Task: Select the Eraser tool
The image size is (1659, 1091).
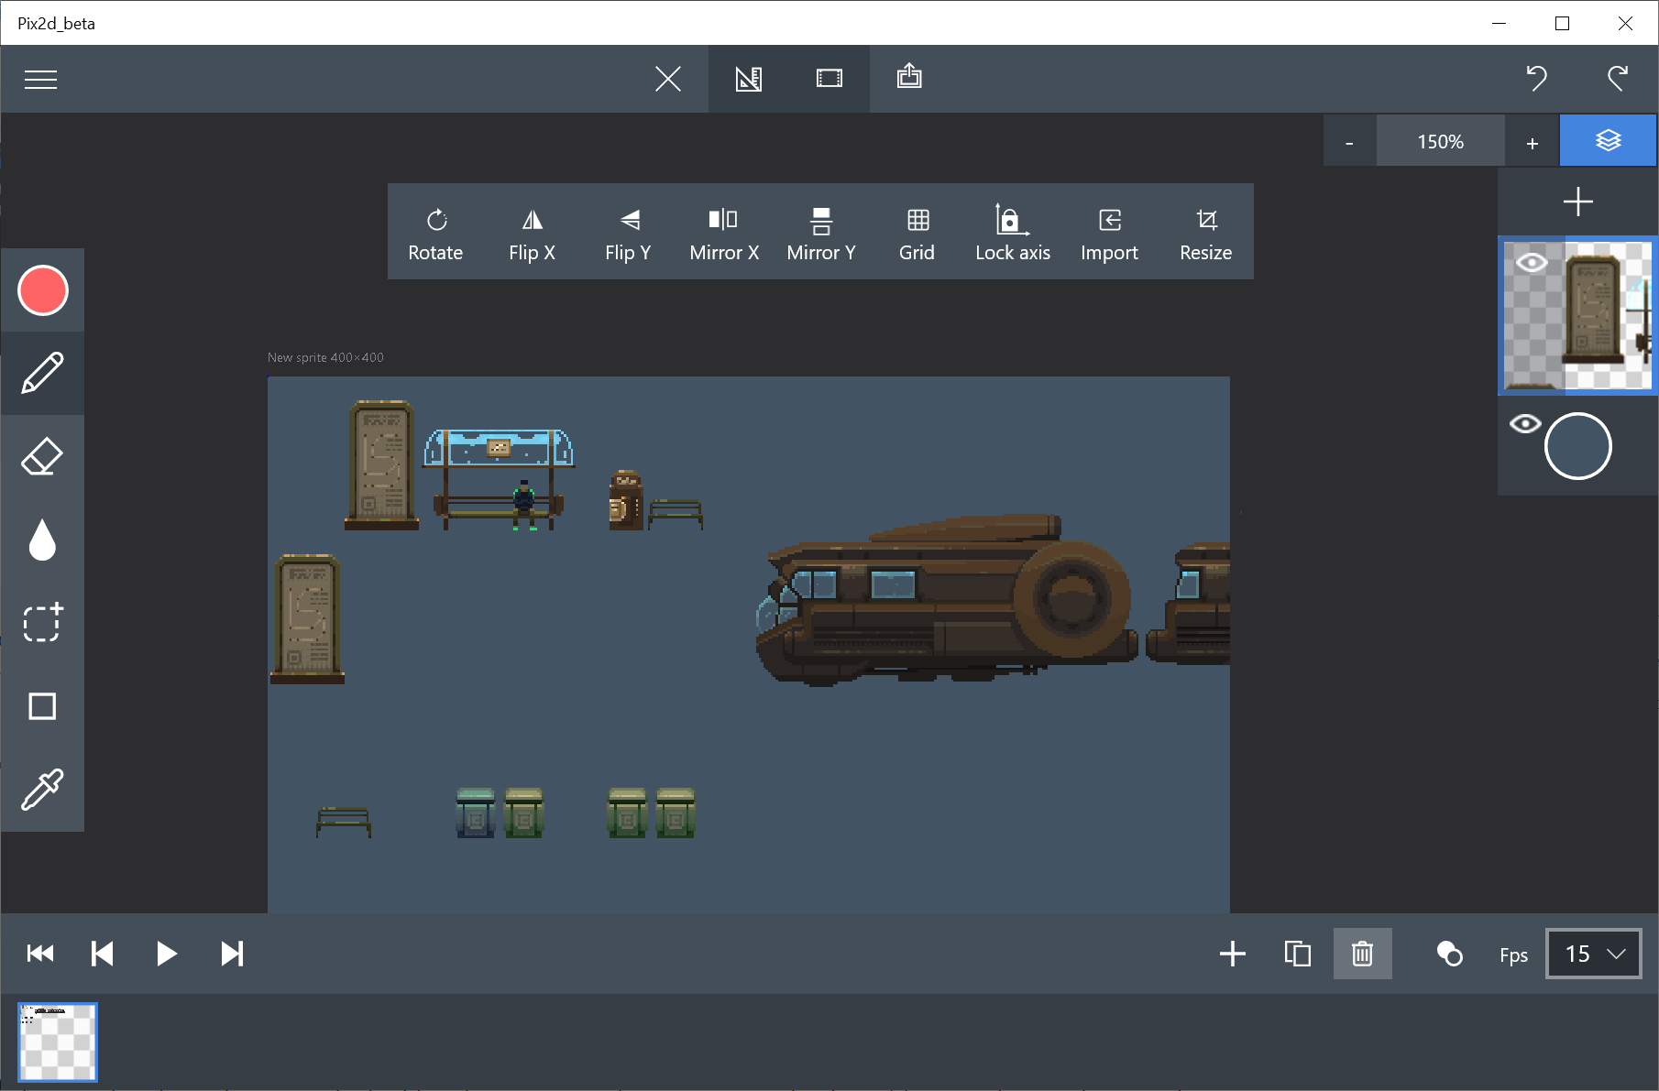Action: (42, 455)
